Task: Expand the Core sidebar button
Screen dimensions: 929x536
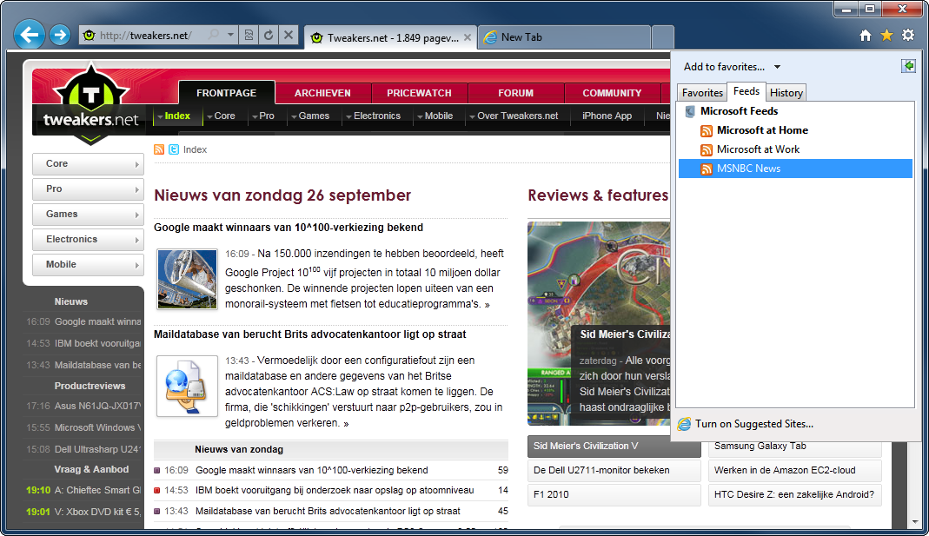Action: pyautogui.click(x=88, y=164)
